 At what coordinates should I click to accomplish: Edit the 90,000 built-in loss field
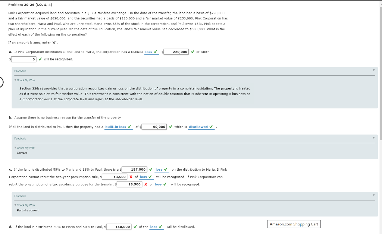154,127
